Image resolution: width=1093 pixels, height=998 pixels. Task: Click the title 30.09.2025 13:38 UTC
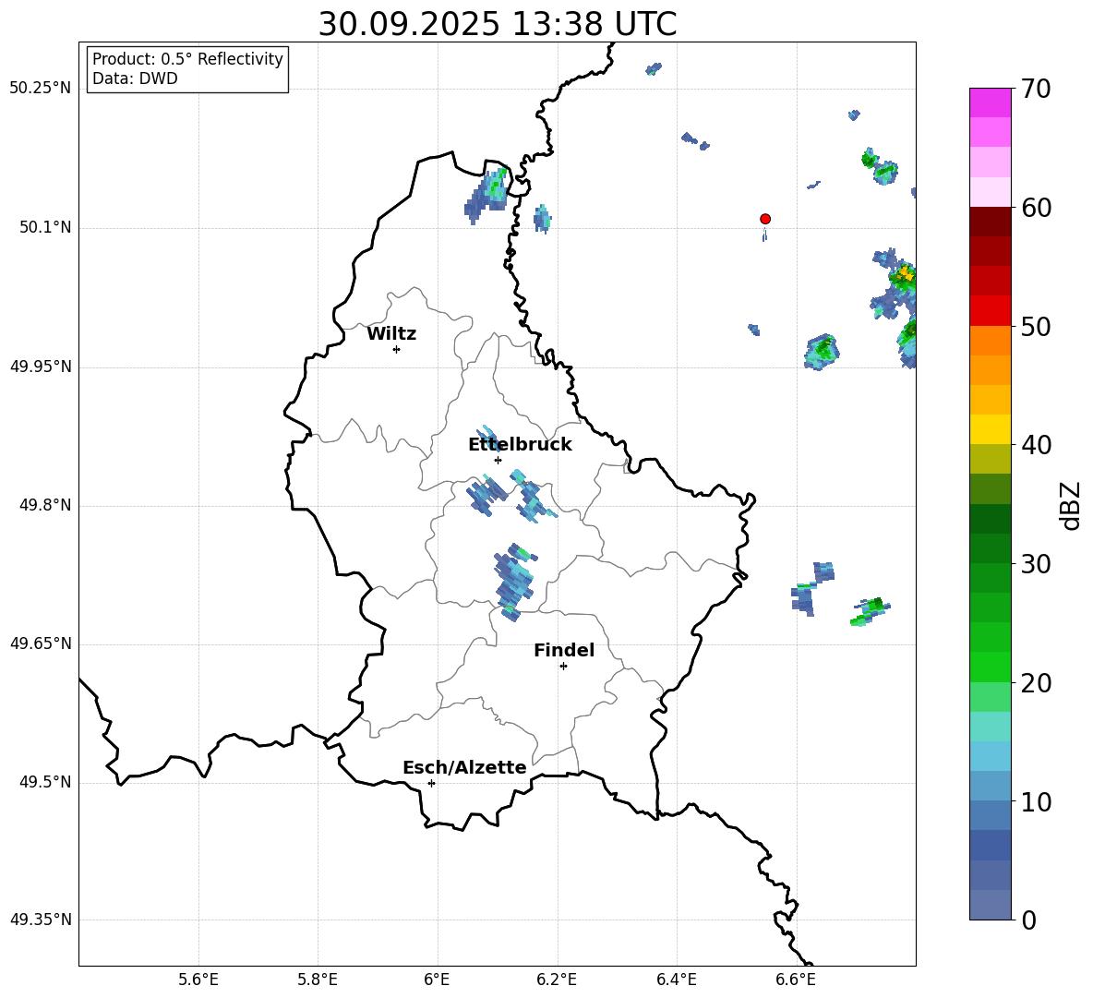[x=497, y=24]
